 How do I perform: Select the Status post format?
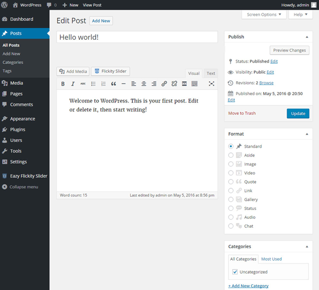(x=231, y=208)
